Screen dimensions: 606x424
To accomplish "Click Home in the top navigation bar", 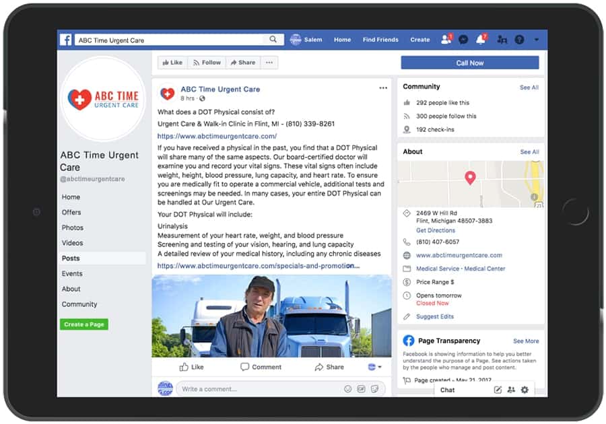I will click(x=343, y=40).
